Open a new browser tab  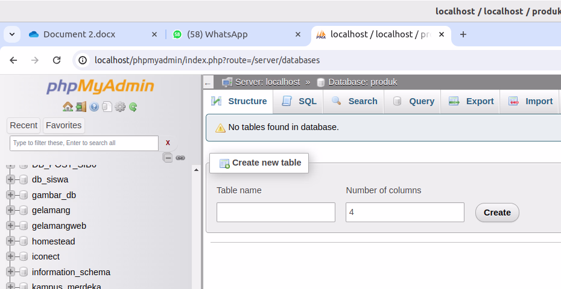(x=463, y=34)
